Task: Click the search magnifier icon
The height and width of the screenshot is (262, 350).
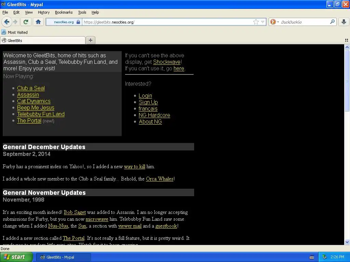Action: (x=332, y=22)
